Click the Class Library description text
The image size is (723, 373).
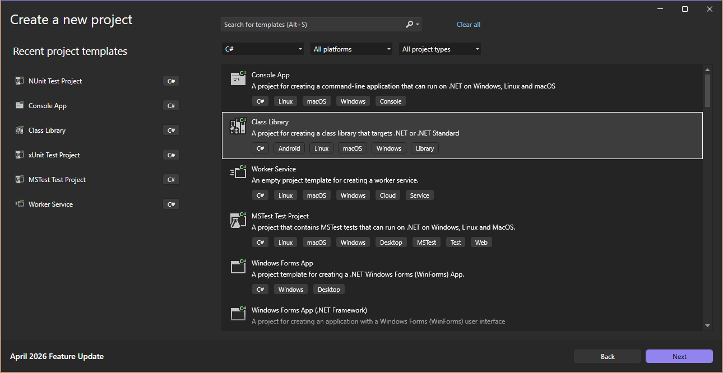coord(355,133)
